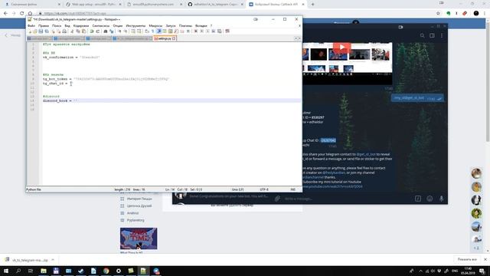Play the YouTube video preview in Telegram

click(341, 48)
